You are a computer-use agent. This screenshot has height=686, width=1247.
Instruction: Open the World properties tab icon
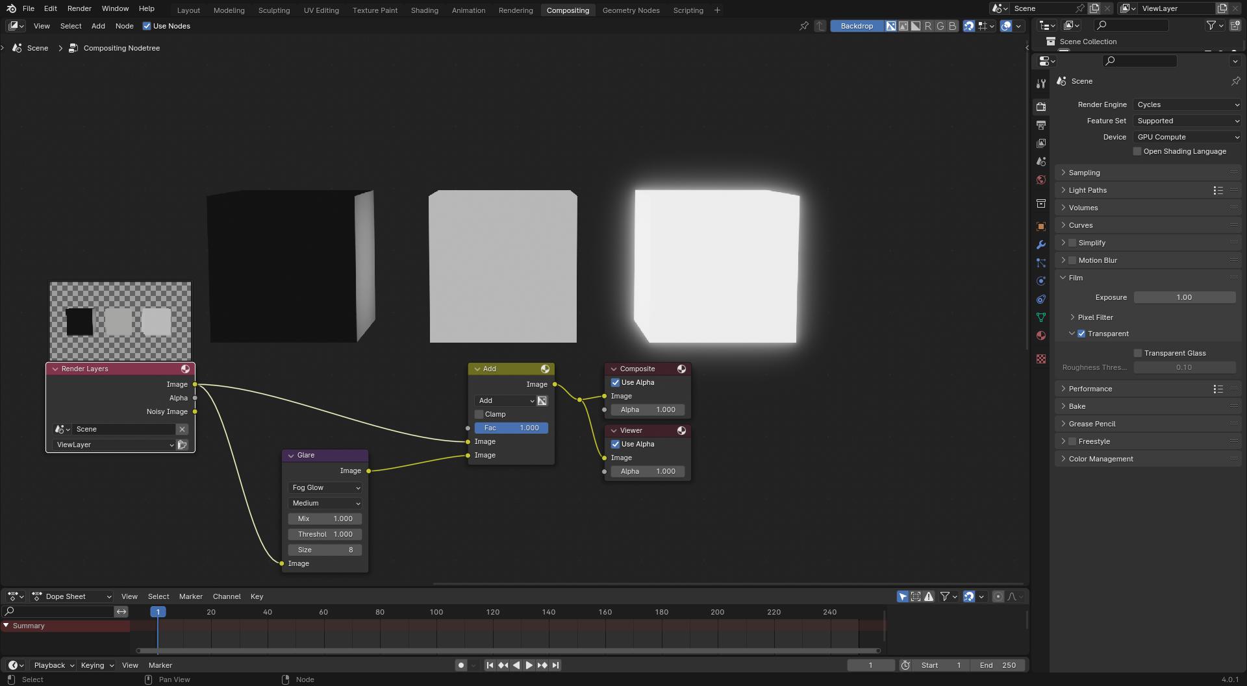tap(1041, 180)
